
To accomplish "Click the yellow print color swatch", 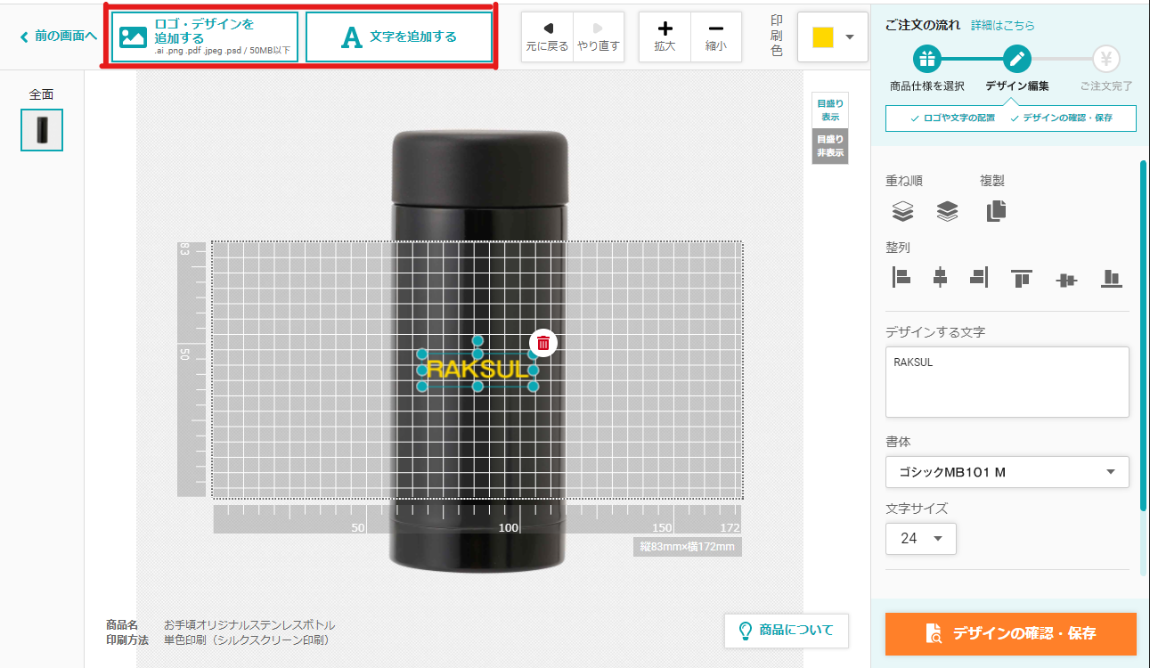I will pyautogui.click(x=823, y=37).
